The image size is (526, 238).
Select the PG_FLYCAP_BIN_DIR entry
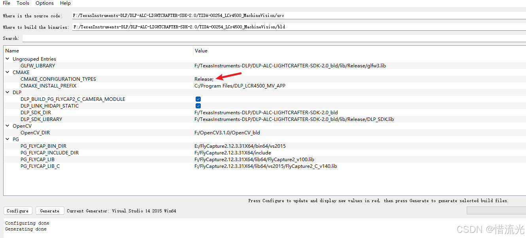tap(43, 146)
